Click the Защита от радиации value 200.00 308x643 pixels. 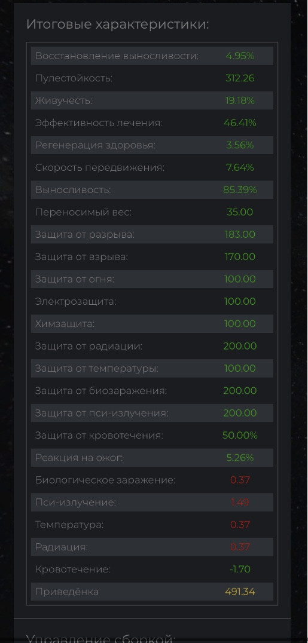[240, 346]
